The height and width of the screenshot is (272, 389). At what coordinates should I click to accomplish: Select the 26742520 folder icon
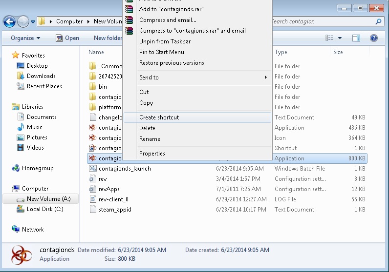click(92, 76)
